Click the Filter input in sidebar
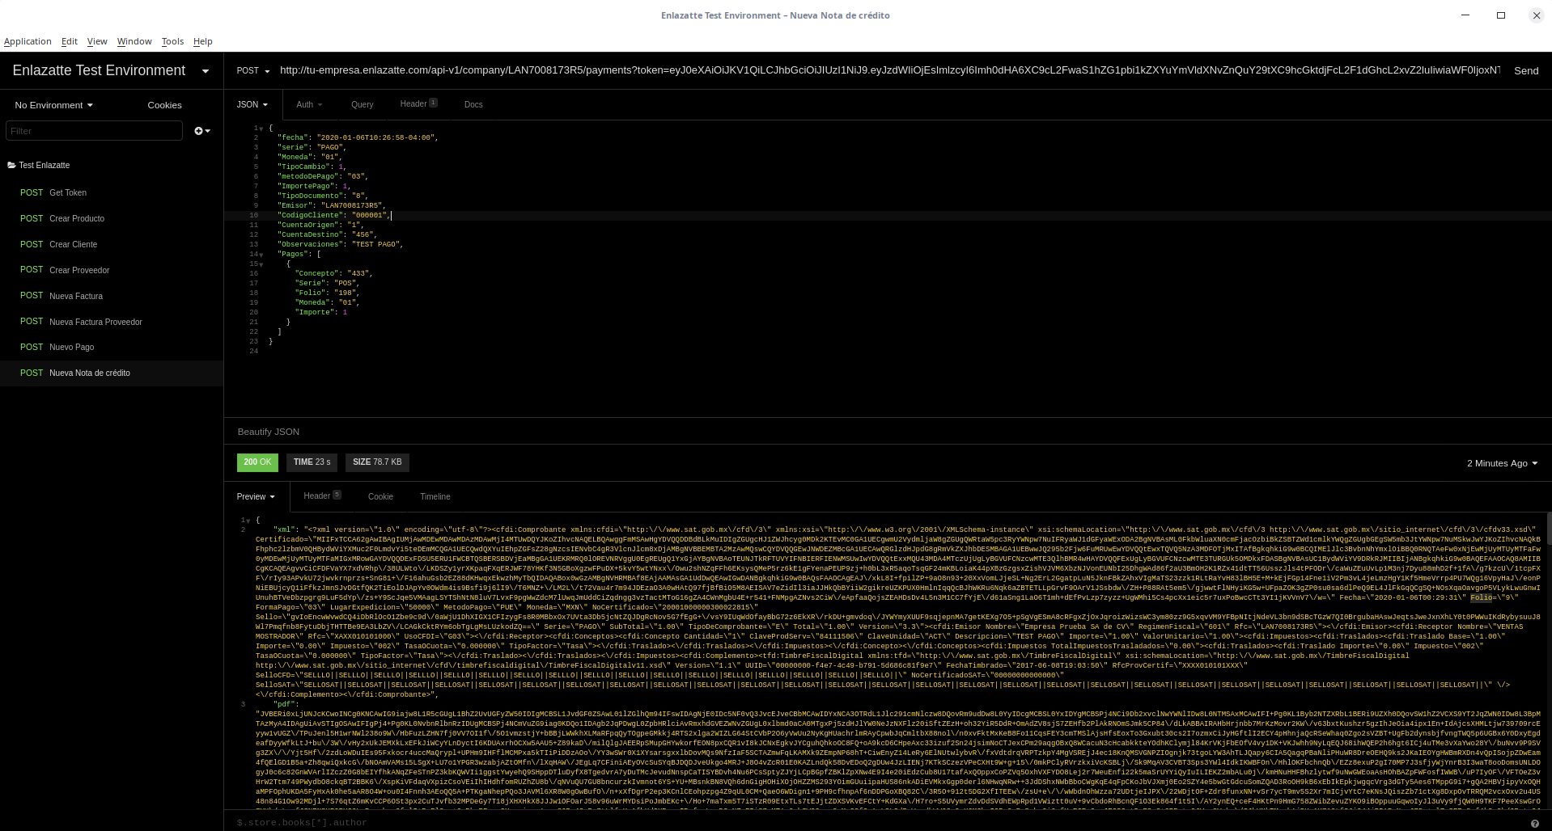 (94, 131)
